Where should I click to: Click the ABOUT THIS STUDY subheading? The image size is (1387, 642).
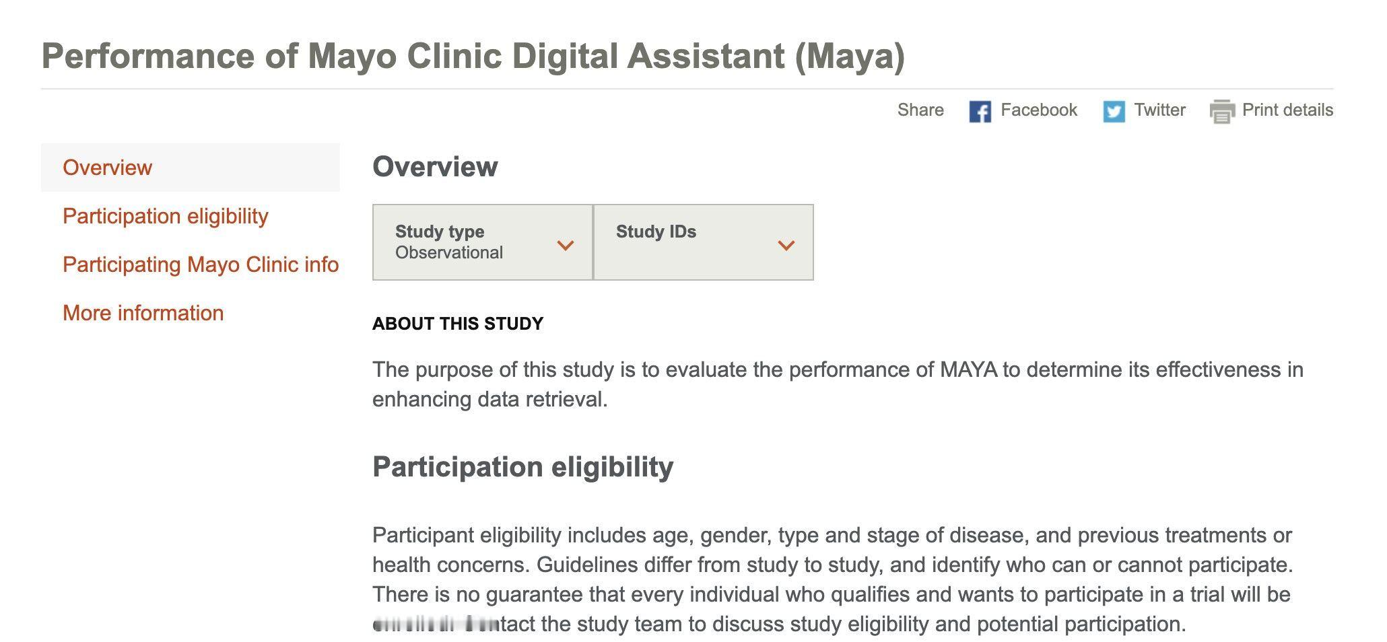458,324
